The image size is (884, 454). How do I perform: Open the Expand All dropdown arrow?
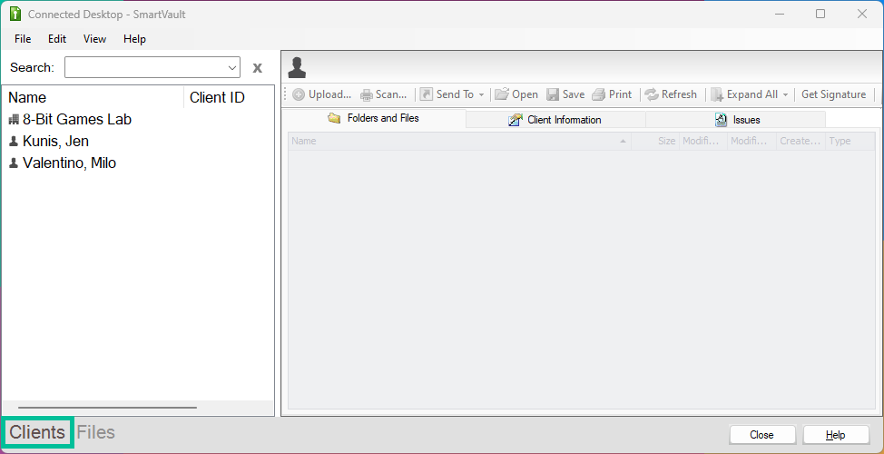pyautogui.click(x=785, y=94)
